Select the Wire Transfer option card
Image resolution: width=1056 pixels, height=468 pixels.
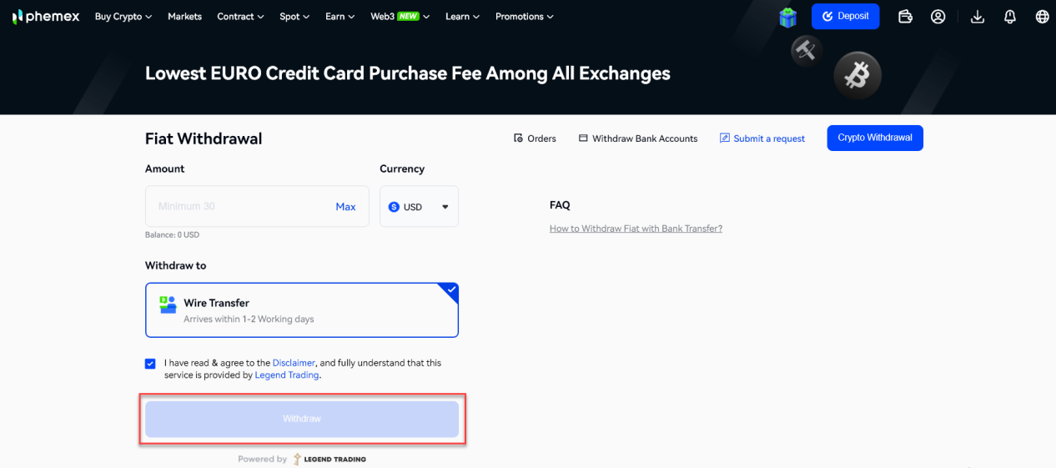pos(302,310)
